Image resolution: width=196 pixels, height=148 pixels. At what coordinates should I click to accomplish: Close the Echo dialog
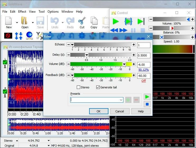coord(148,36)
